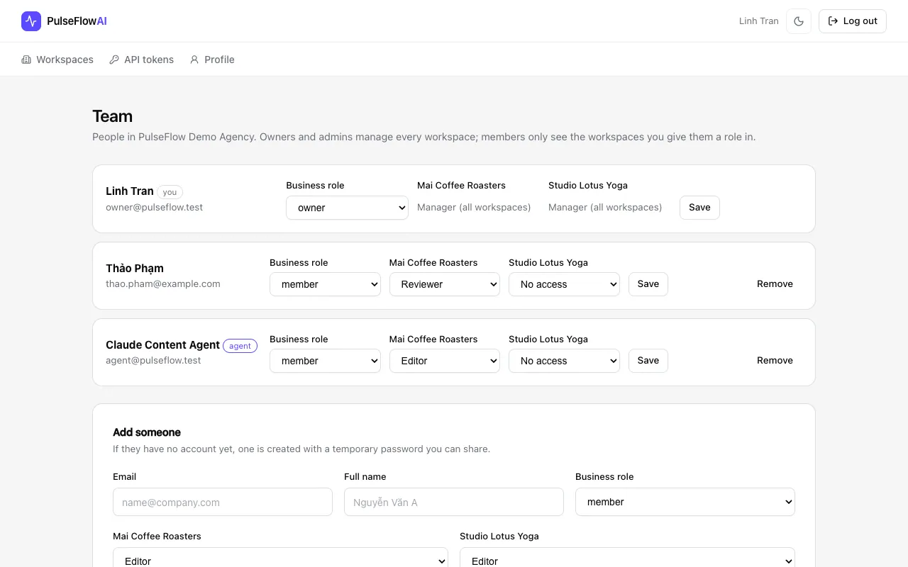Change Thảo Phạm's Studio Lotus Yoga access
The image size is (908, 567).
564,284
